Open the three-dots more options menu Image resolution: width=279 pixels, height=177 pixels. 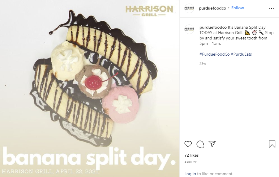(x=271, y=8)
